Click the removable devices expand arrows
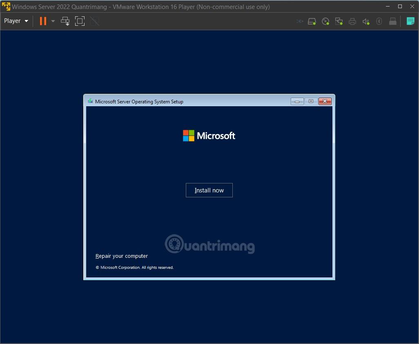419x344 pixels. [x=300, y=21]
